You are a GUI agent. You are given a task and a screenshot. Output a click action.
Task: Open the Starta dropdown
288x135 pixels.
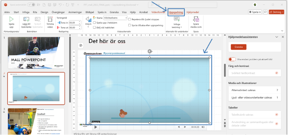click(115, 18)
